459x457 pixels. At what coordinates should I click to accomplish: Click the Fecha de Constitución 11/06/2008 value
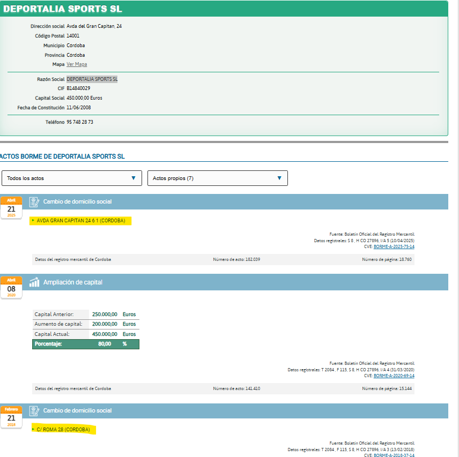[79, 108]
